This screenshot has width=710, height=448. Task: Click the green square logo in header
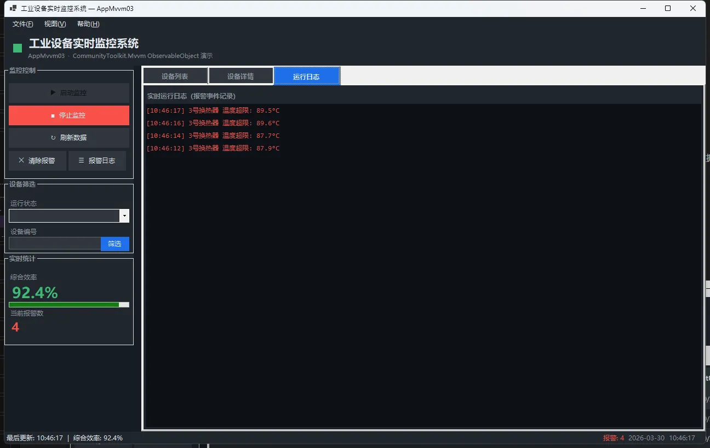tap(18, 48)
